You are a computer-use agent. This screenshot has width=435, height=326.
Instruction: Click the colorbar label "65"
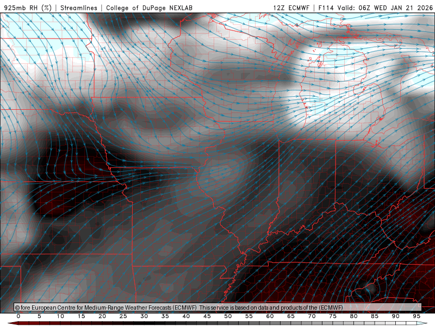291,316
